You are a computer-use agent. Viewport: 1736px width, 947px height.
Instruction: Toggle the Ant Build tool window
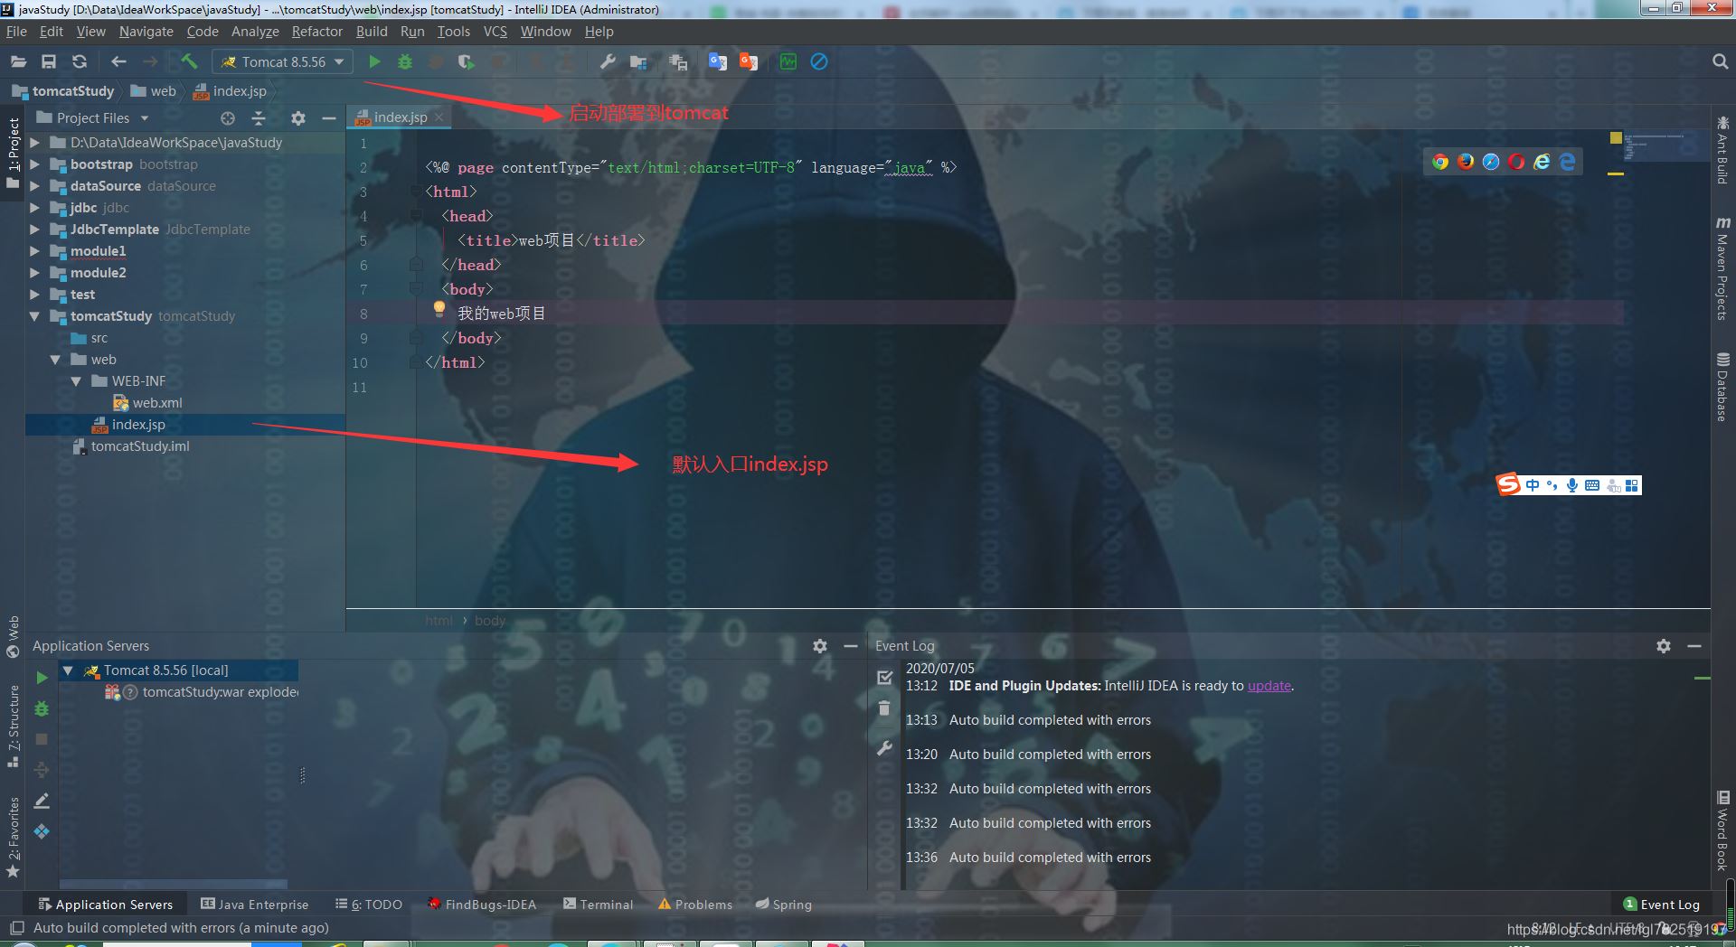click(x=1722, y=150)
